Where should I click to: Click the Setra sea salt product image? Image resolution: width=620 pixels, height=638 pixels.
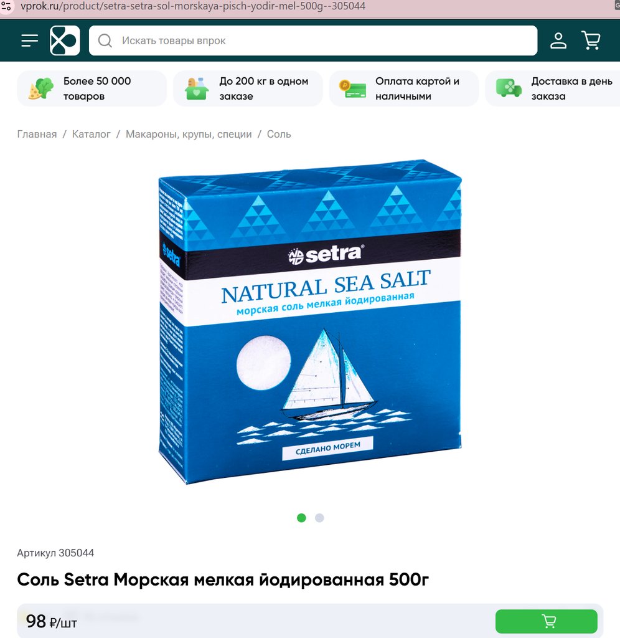(310, 321)
